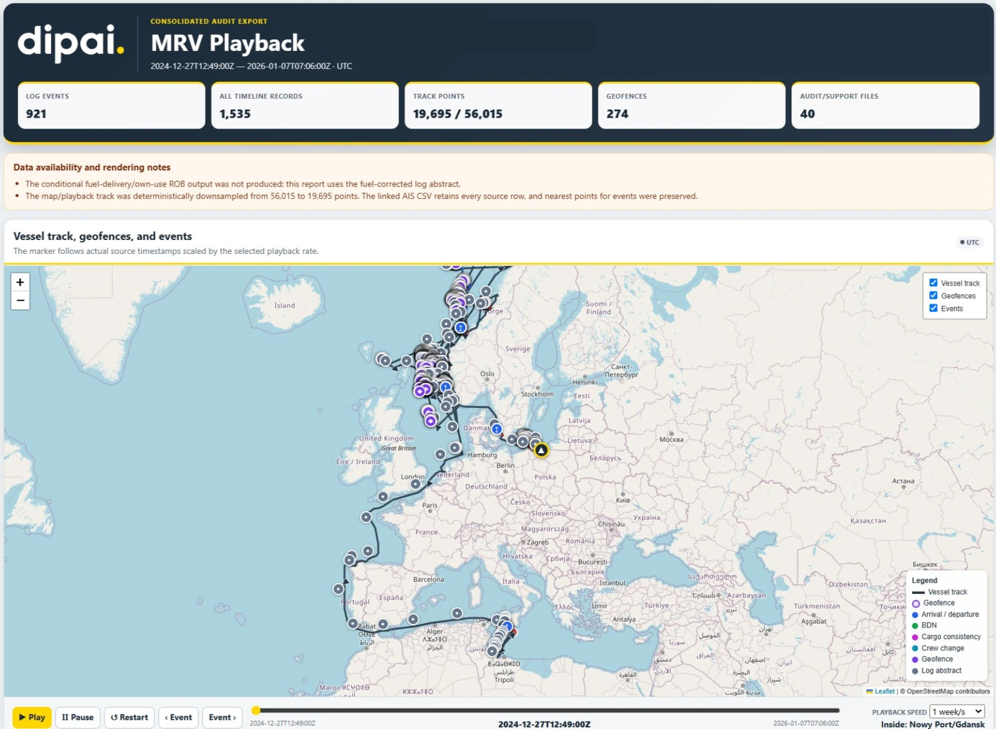Screen dimensions: 996x729
Task: Zoom out the map with minus button
Action: pyautogui.click(x=20, y=300)
